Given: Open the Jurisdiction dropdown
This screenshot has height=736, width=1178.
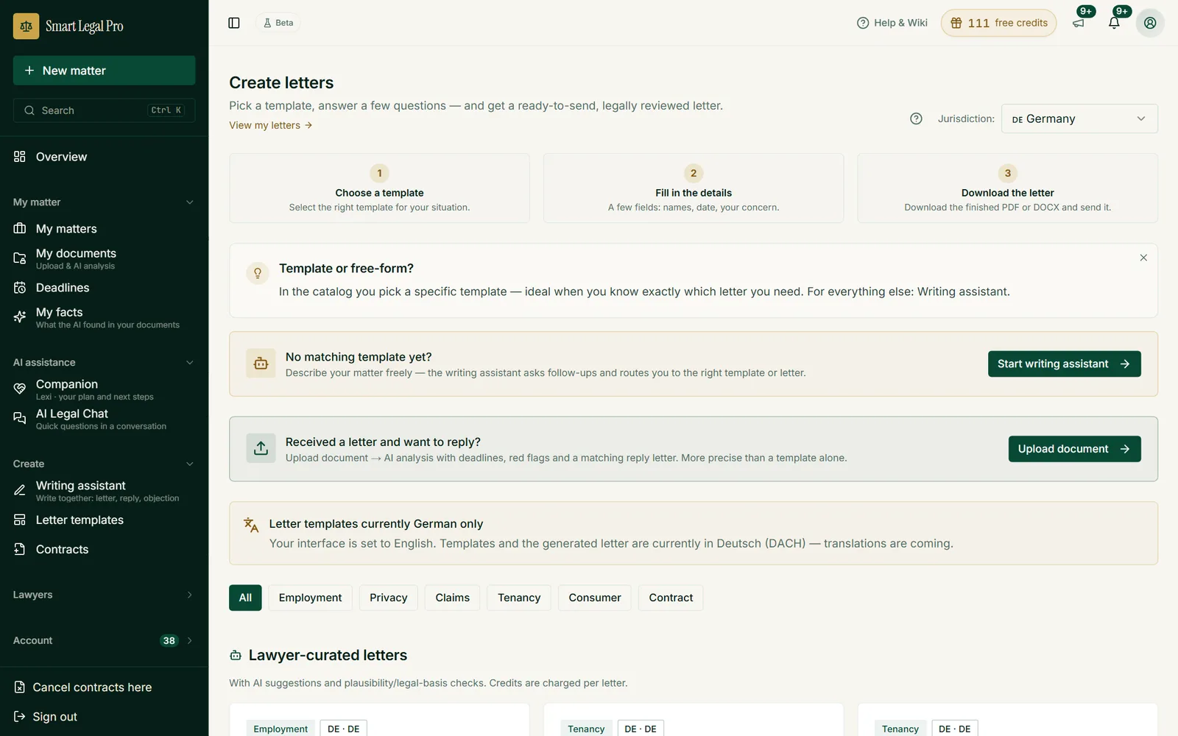Looking at the screenshot, I should tap(1079, 118).
